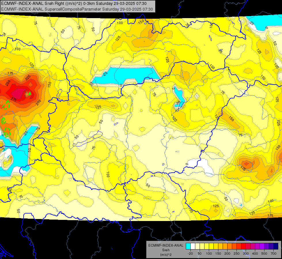The image size is (282, 259).
Task: Click the white swatch in the legend
Action: 193,246
